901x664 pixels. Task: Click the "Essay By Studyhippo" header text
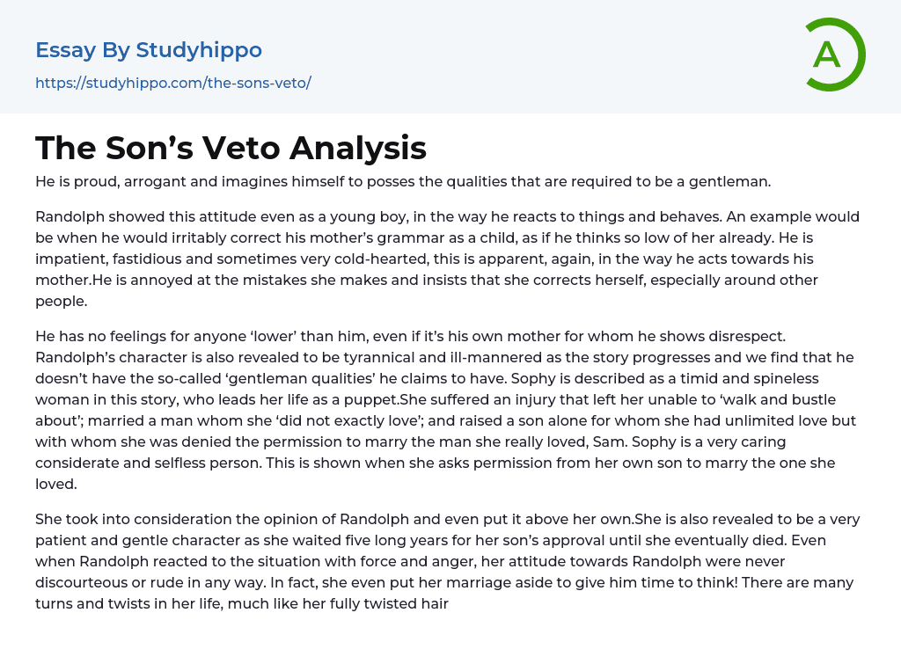pyautogui.click(x=149, y=50)
